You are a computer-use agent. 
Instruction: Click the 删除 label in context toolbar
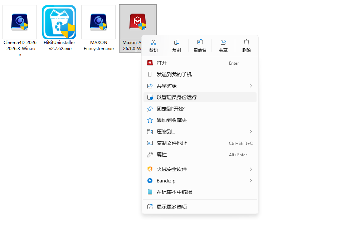pyautogui.click(x=247, y=50)
